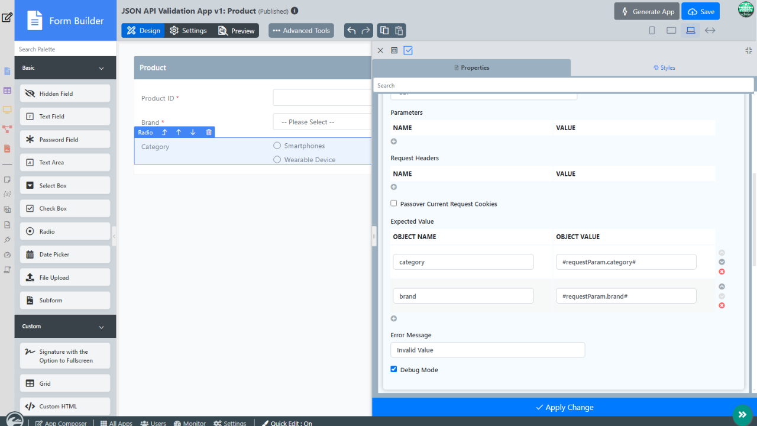Enable Passover Current Request Cookies

coord(394,204)
